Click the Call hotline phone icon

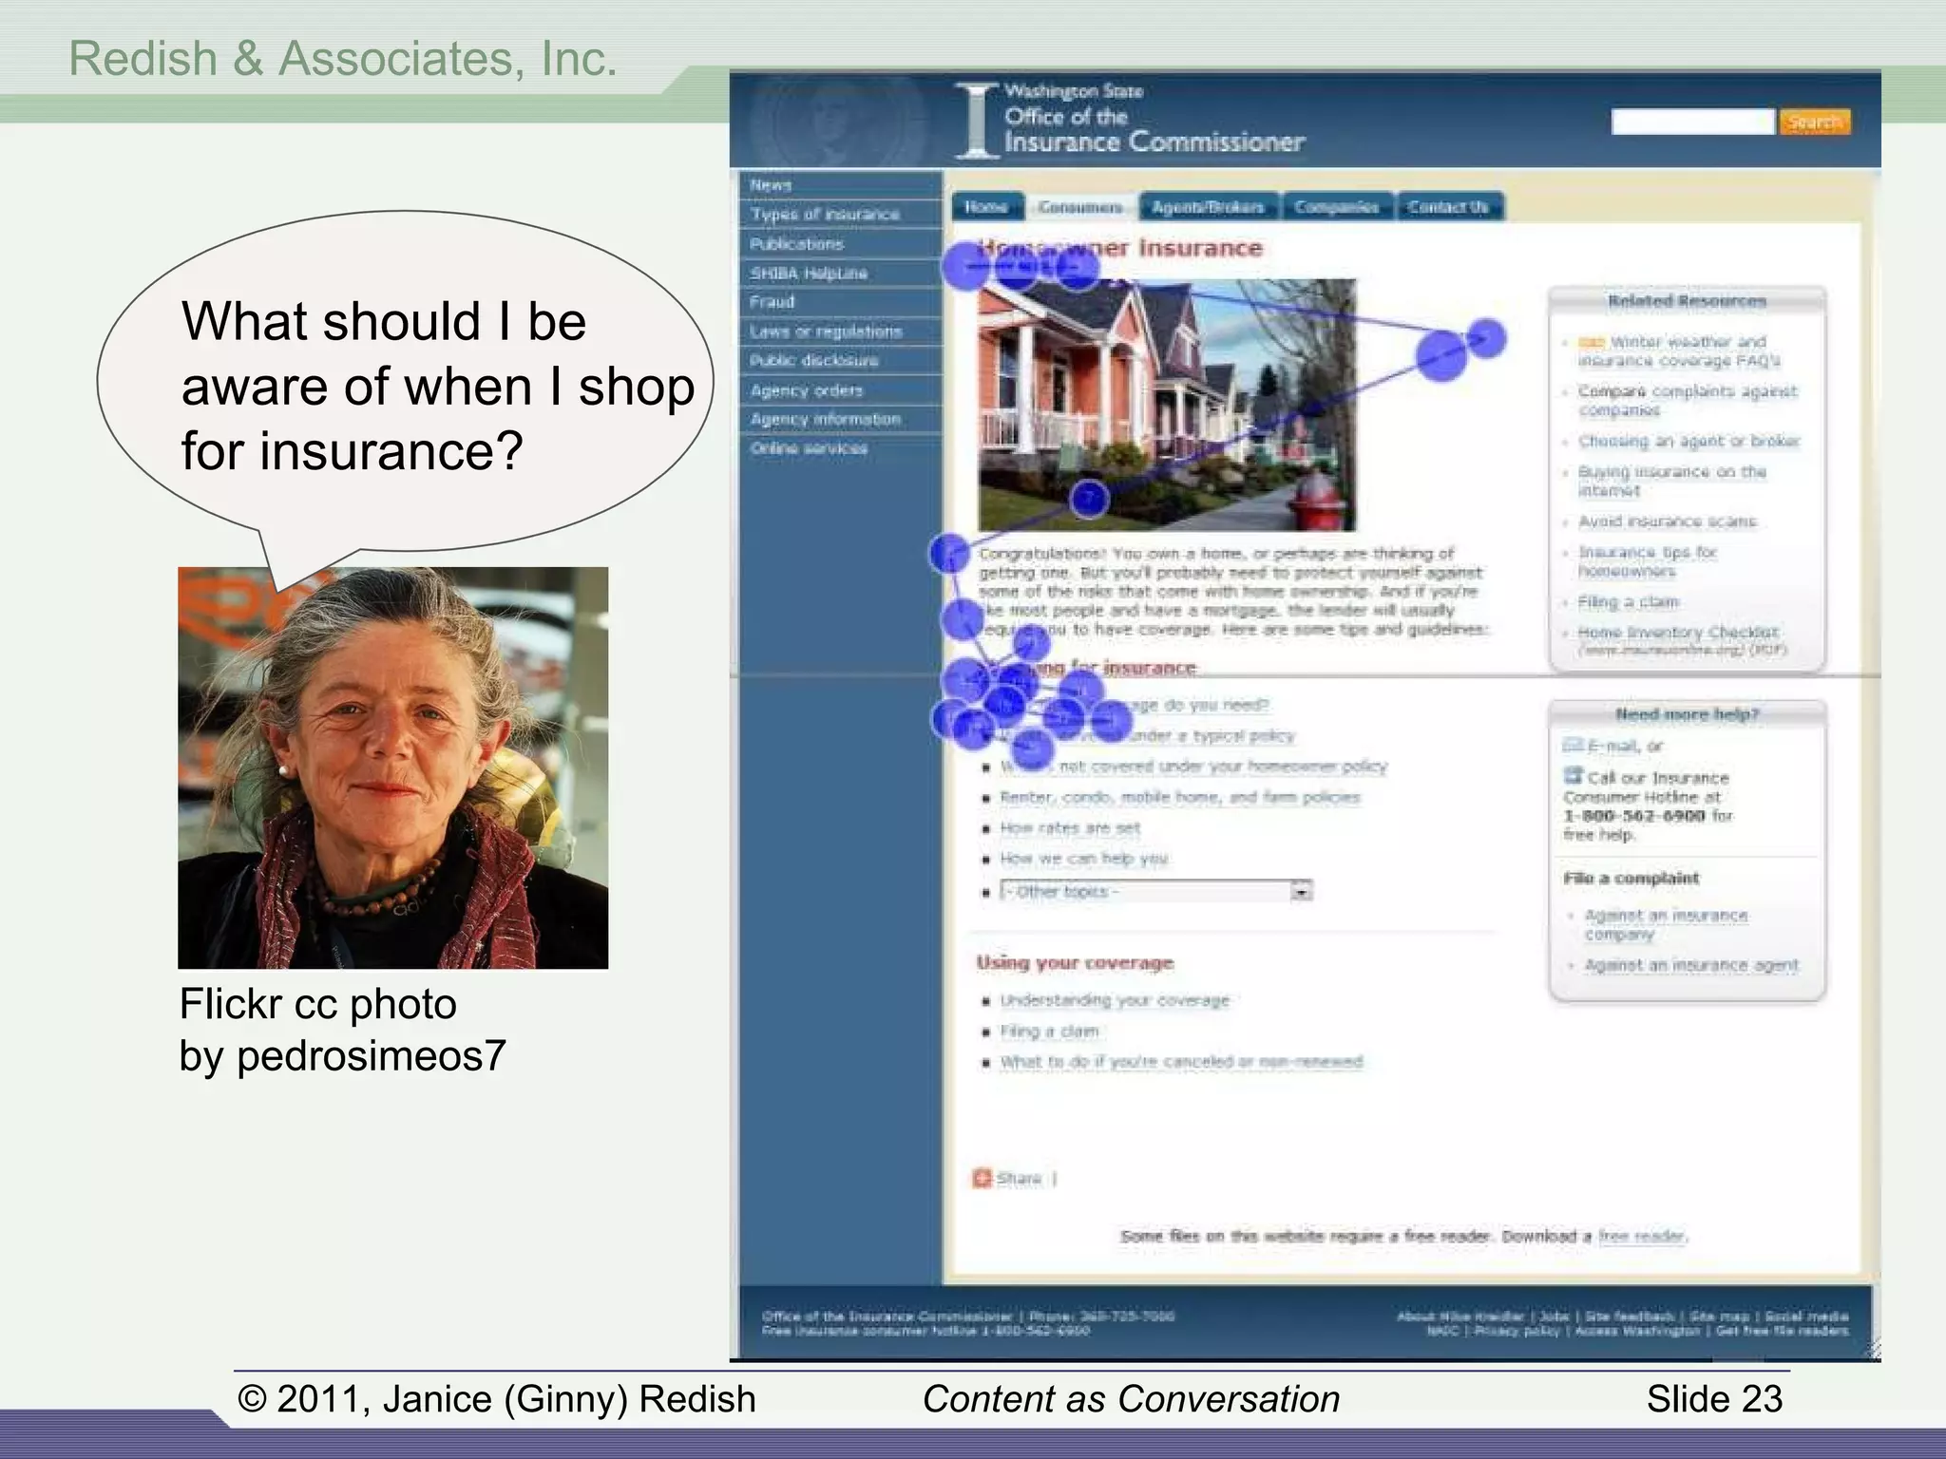[x=1574, y=776]
